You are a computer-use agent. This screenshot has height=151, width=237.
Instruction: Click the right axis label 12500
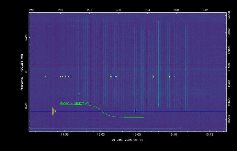pyautogui.click(x=229, y=33)
